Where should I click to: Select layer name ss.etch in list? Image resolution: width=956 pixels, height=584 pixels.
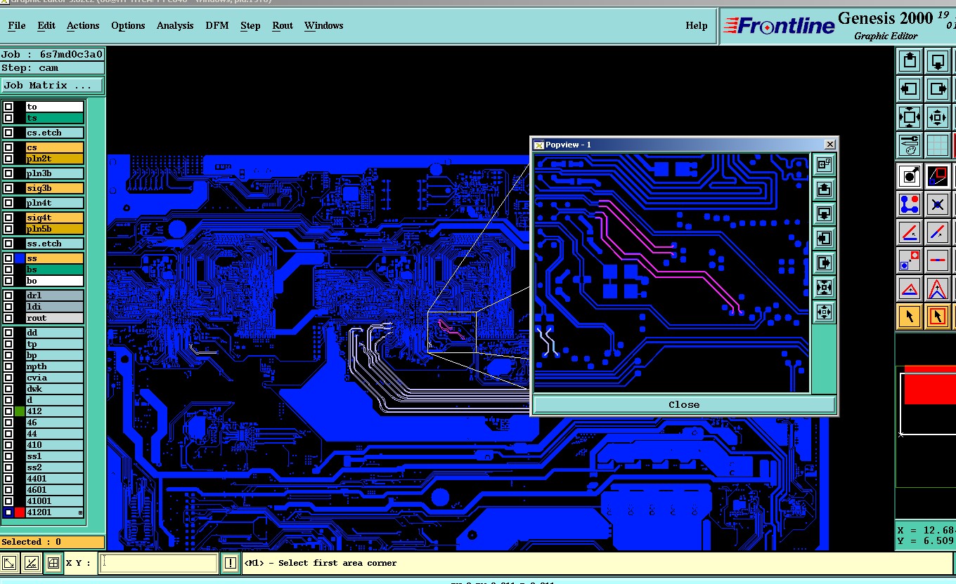pos(55,244)
